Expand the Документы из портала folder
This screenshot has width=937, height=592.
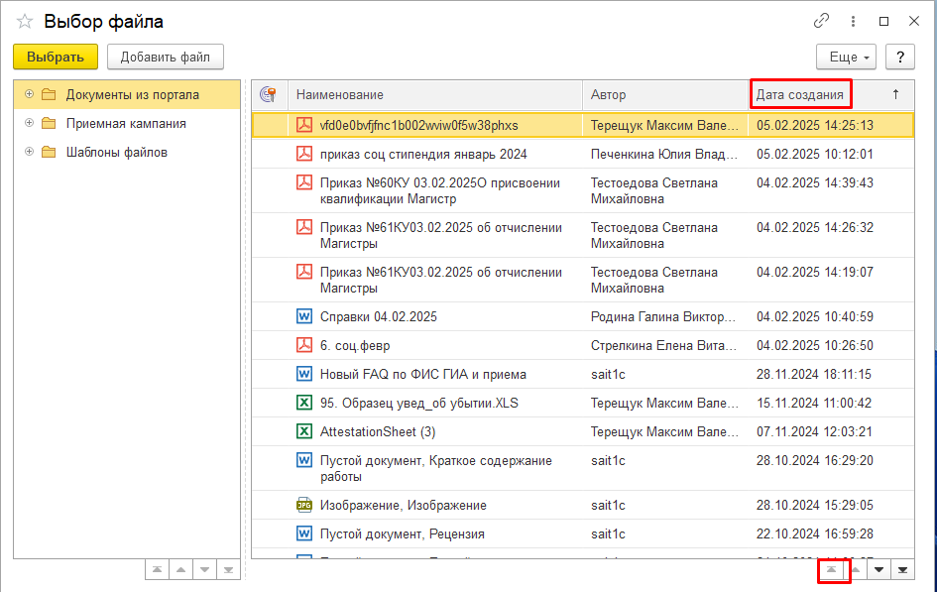pos(29,94)
